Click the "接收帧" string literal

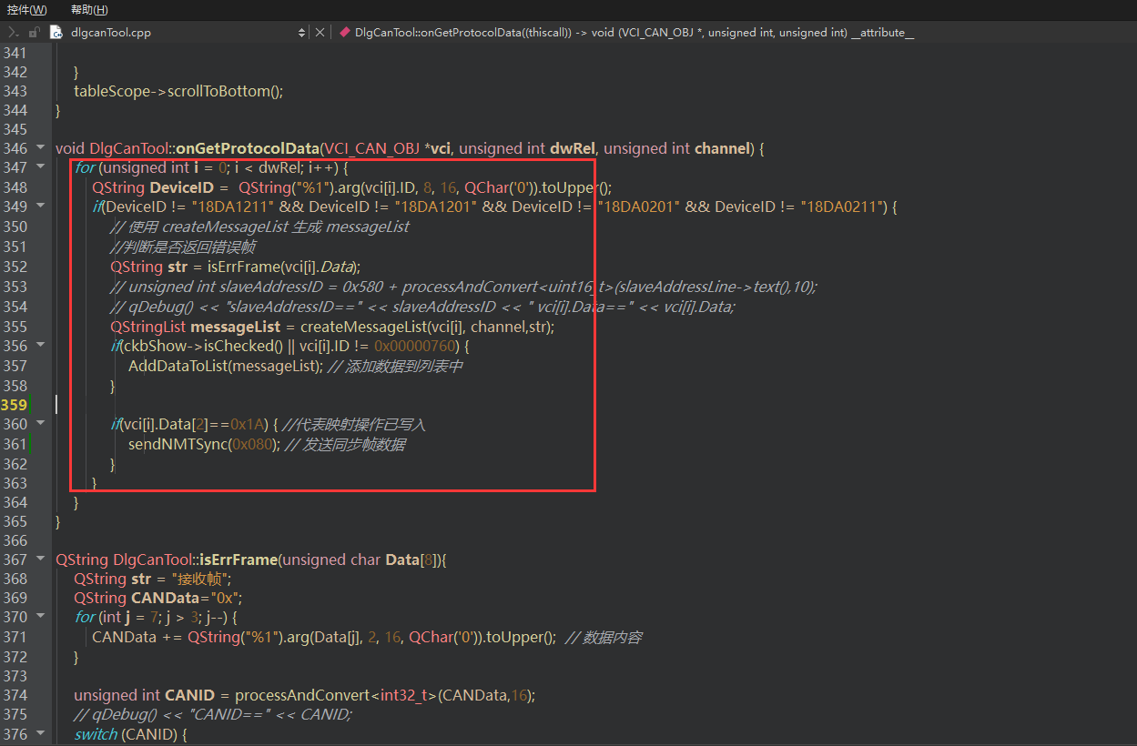click(201, 579)
